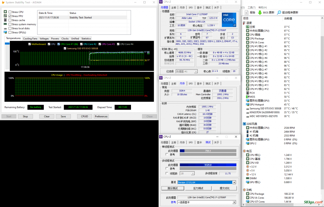The image size is (324, 207).
Task: Click the chip icon on the CPU Package 97 °C row
Action: [247, 38]
